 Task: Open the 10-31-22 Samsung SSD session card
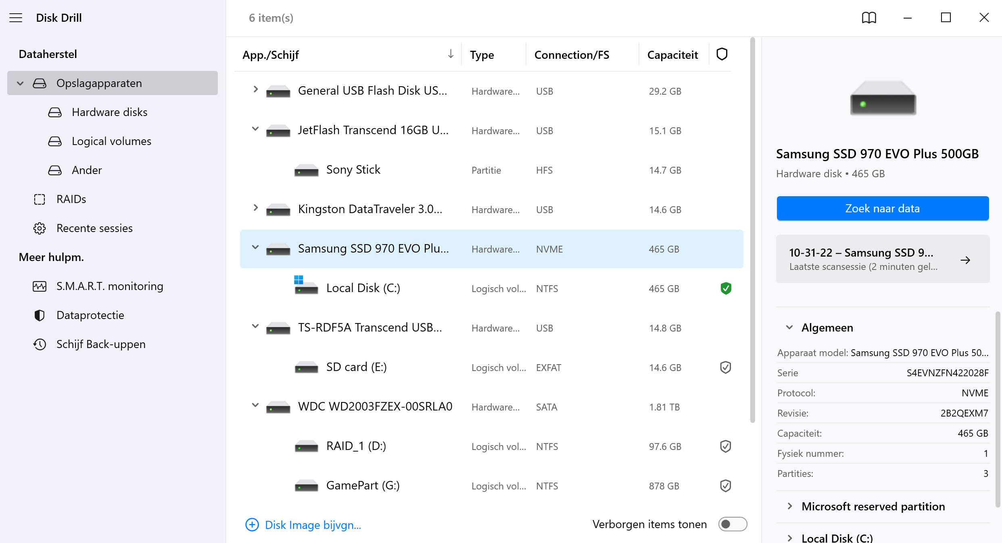(883, 259)
